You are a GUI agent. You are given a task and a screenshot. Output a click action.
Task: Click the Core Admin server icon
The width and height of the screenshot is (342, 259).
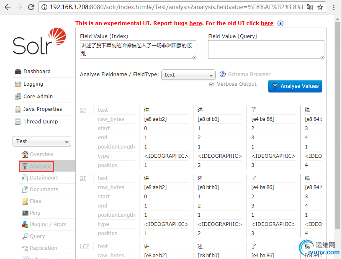coord(18,97)
